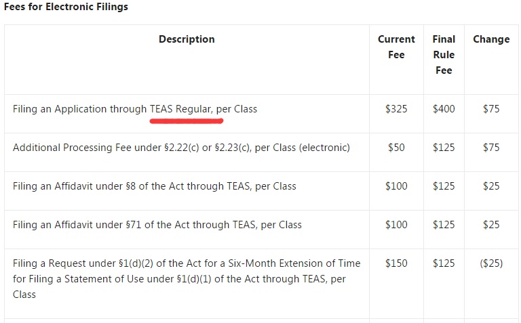
Task: Click the ($25) change value
Action: [x=491, y=263]
